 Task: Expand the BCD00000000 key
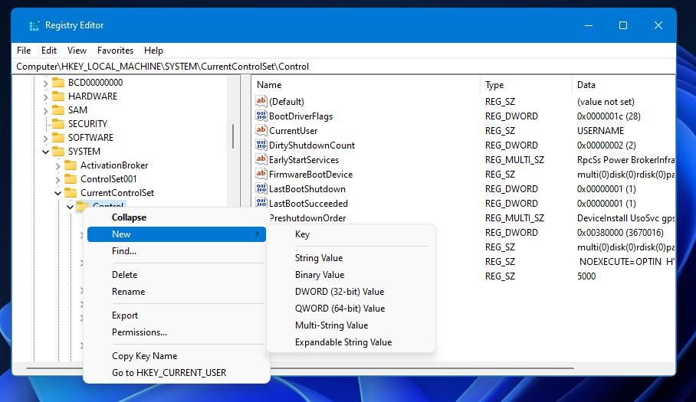tap(45, 83)
